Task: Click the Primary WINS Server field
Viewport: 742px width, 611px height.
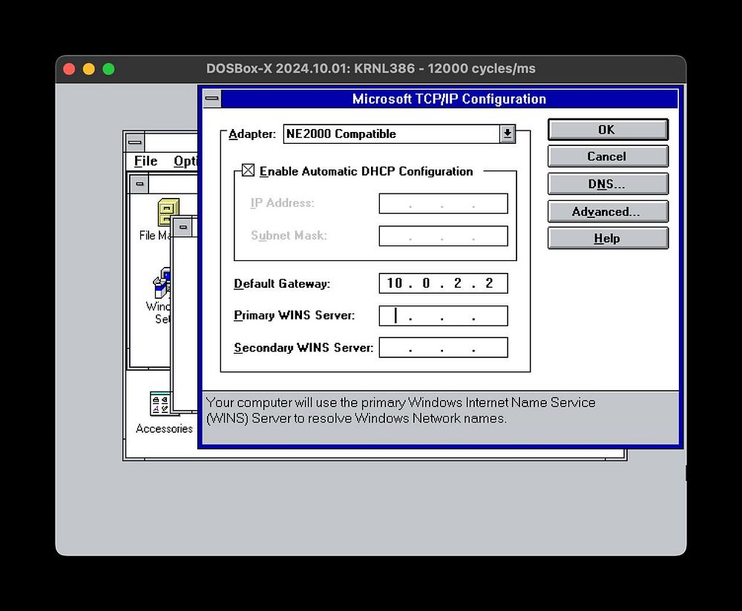Action: click(444, 316)
